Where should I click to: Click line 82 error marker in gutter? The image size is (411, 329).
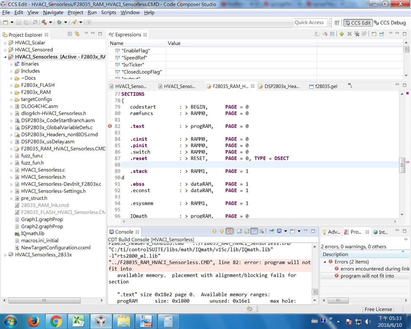(x=110, y=126)
